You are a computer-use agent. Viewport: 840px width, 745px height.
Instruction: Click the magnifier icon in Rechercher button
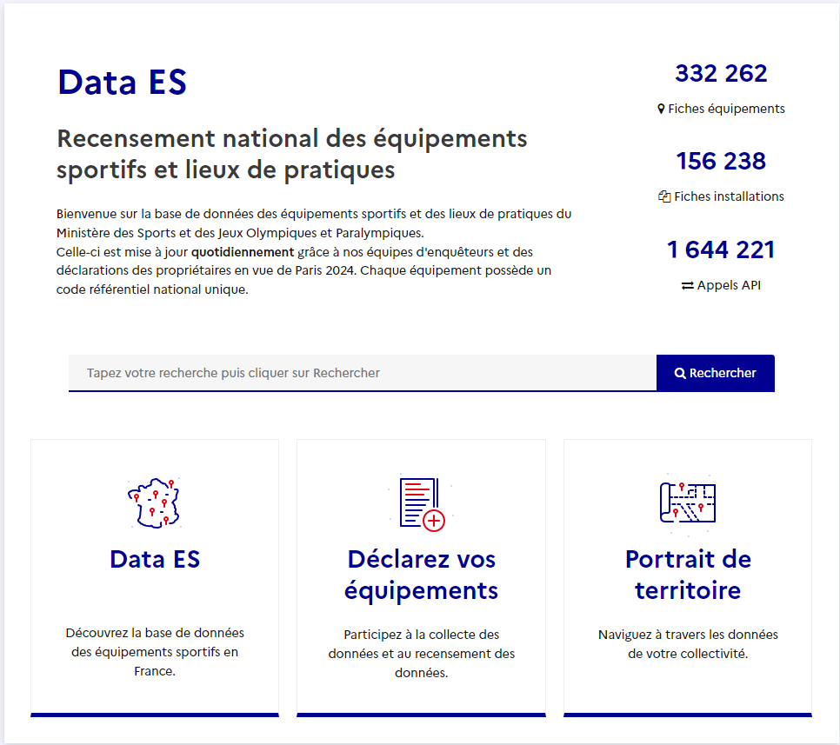point(680,373)
